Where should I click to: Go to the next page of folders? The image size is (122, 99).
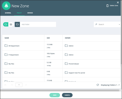[x=26, y=85]
